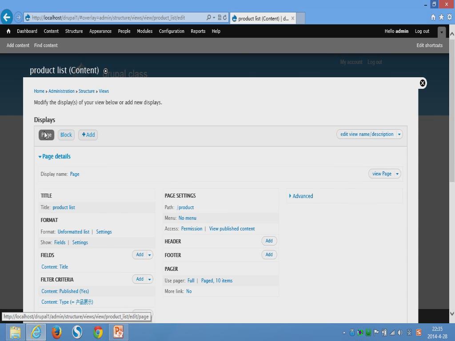This screenshot has width=455, height=341.
Task: Open the favorites star icon
Action: click(441, 17)
